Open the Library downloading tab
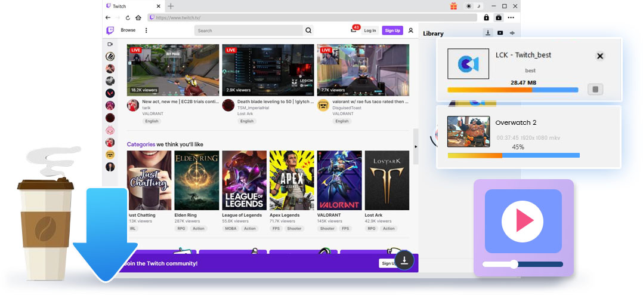This screenshot has height=295, width=643. coord(487,33)
